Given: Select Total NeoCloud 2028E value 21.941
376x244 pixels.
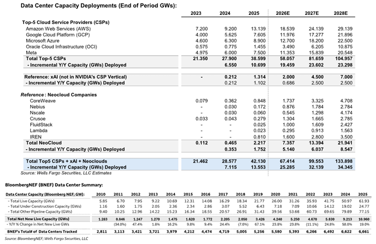Looking at the screenshot, I should tap(345, 143).
